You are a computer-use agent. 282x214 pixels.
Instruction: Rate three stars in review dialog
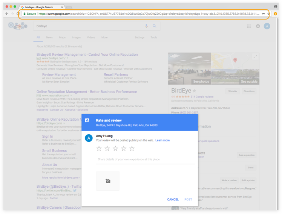click(x=115, y=149)
